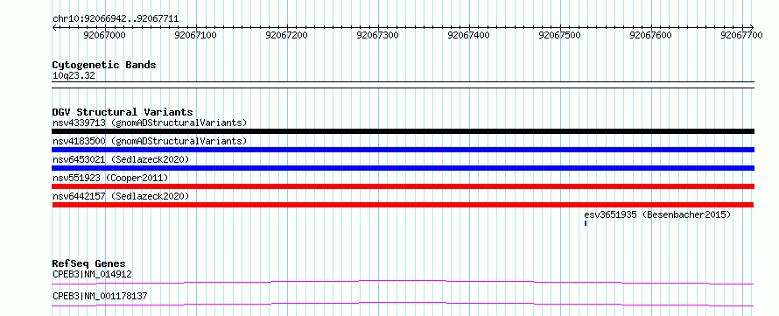Open CPEB3|NM_014912 transcript label

[x=92, y=274]
